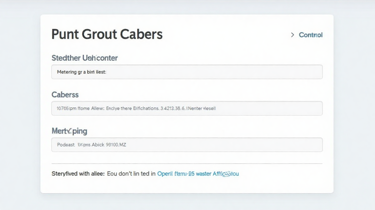Click the 3.4213.38.6 value in Caberss

coord(173,108)
